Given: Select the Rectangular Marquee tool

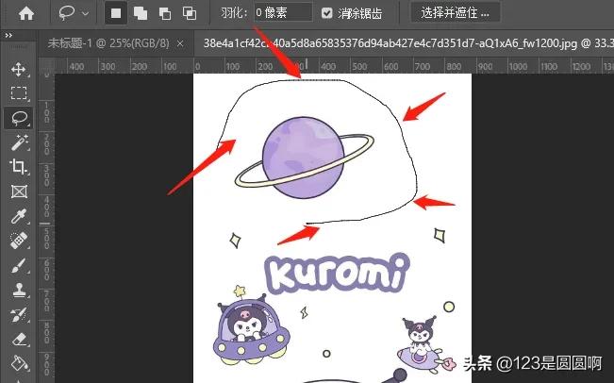Looking at the screenshot, I should point(19,93).
